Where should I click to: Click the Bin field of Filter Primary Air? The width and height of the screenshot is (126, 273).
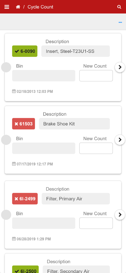pyautogui.click(x=44, y=223)
